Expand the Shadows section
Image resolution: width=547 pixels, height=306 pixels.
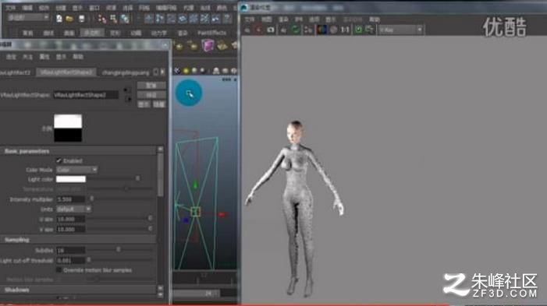coord(78,290)
